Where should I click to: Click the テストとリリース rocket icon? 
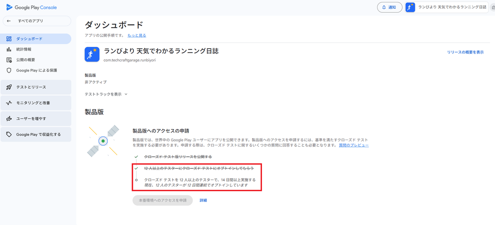click(9, 87)
